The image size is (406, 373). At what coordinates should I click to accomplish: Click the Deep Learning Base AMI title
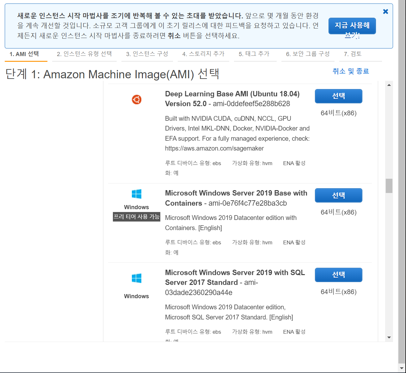[232, 99]
